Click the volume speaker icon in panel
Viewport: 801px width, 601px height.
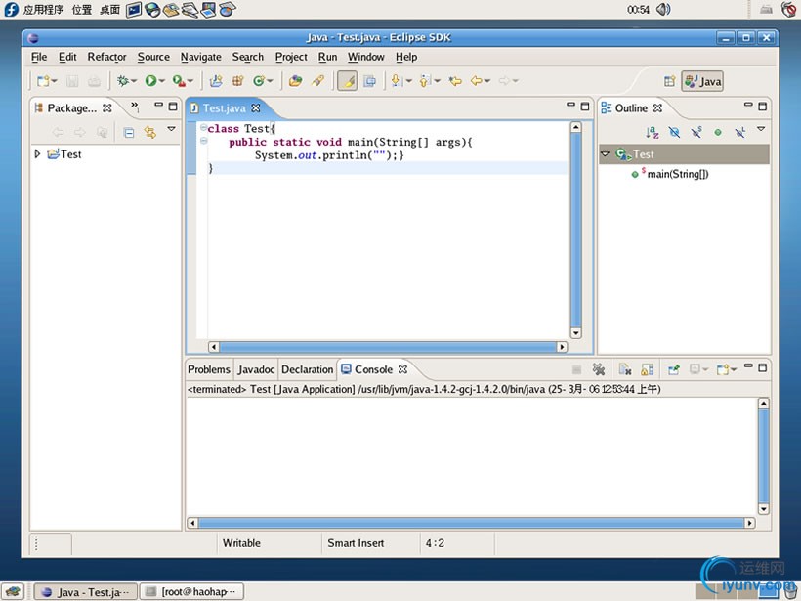(x=663, y=9)
